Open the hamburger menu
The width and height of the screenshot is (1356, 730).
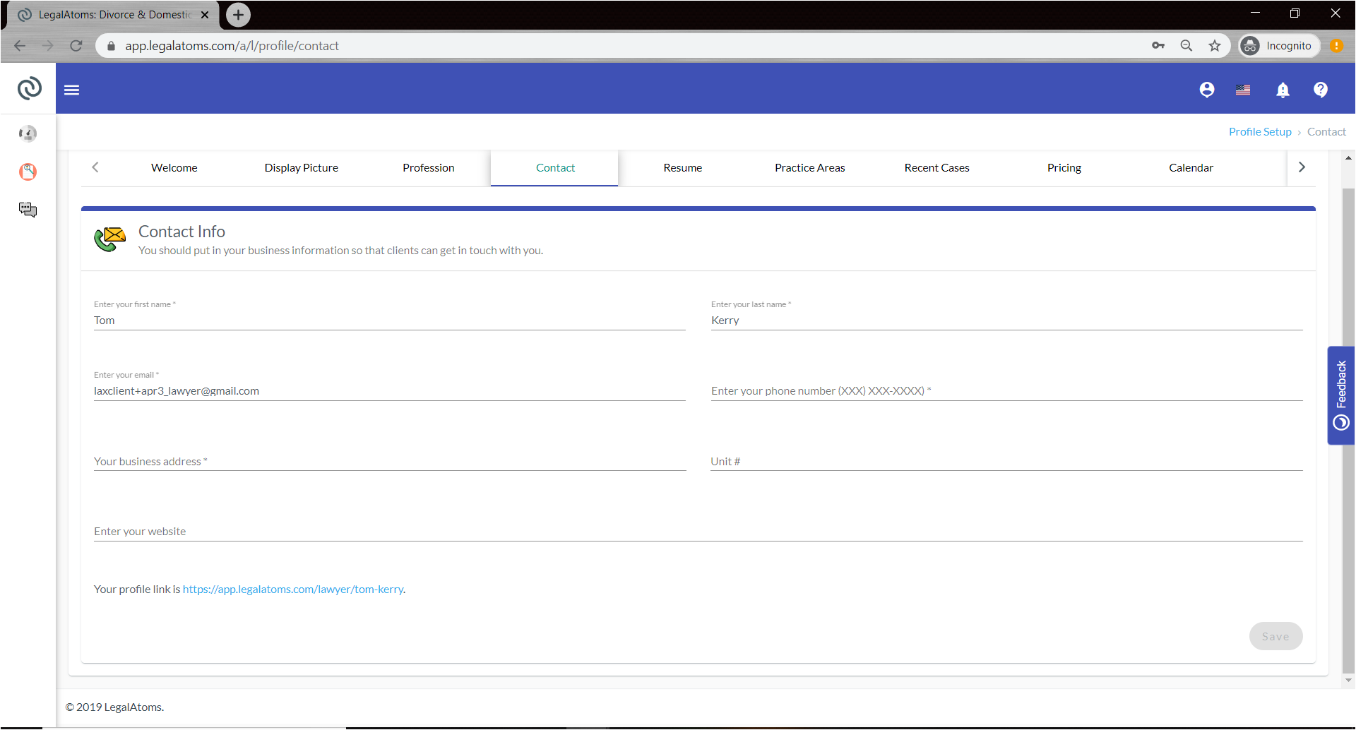72,90
